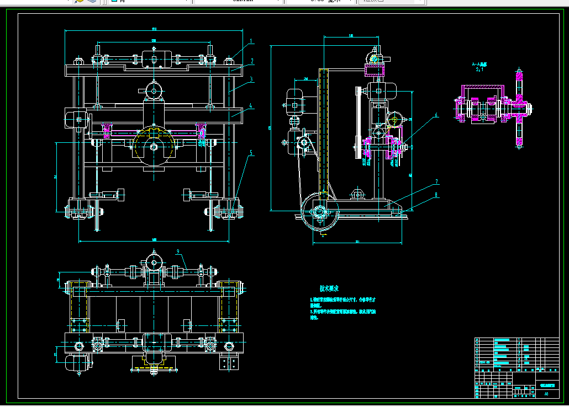
Task: Select the A-A section view label
Action: point(480,64)
